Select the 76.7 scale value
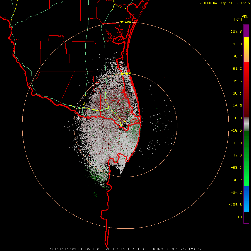This screenshot has width=251, height=251. coord(237,56)
